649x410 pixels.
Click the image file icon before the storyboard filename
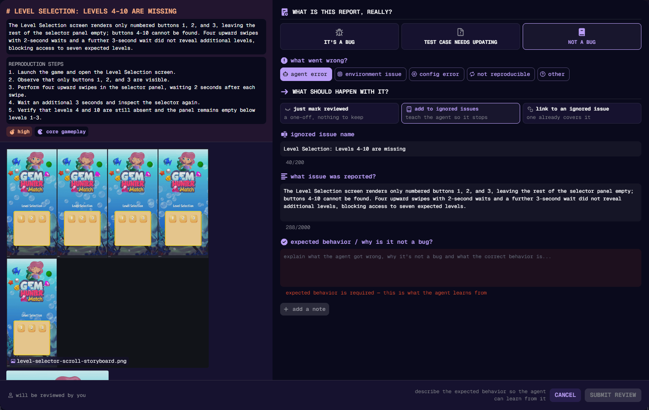click(13, 361)
